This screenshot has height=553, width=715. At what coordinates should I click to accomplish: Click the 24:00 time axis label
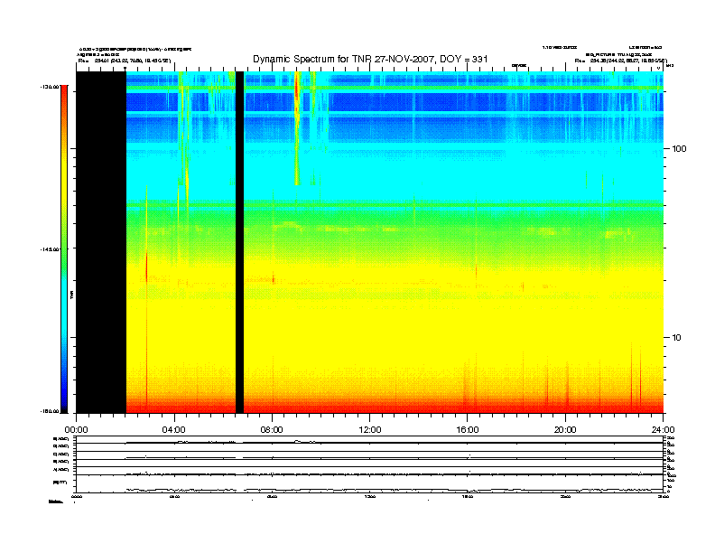pos(663,430)
